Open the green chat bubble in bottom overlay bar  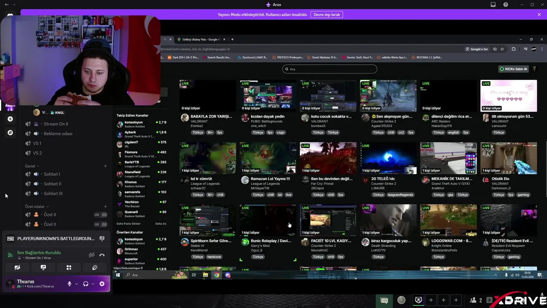coord(384,300)
